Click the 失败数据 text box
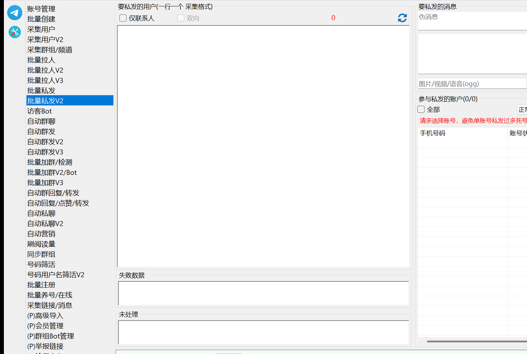 263,293
